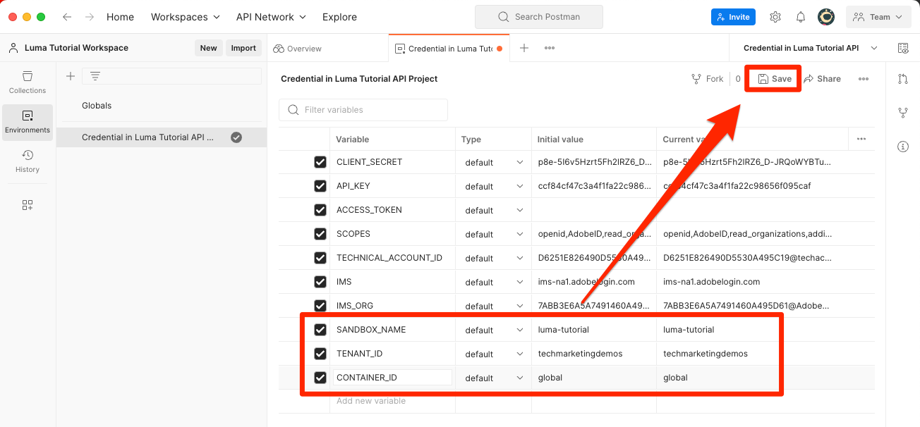This screenshot has height=427, width=920.
Task: Focus the Filter variables input
Action: 363,110
